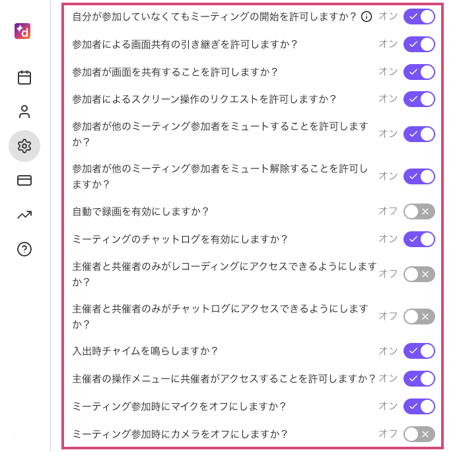Toggle 自動で録画を有効にしますか switch
The image size is (455, 452).
click(x=419, y=211)
